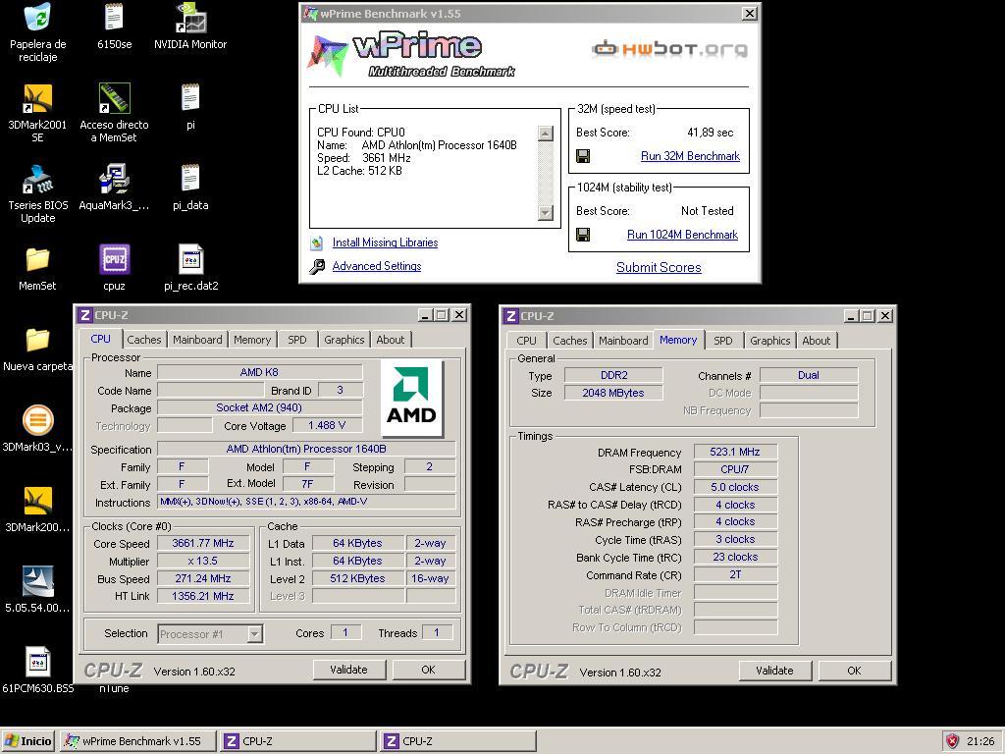
Task: Select About tab in right CPU-Z window
Action: pyautogui.click(x=816, y=341)
